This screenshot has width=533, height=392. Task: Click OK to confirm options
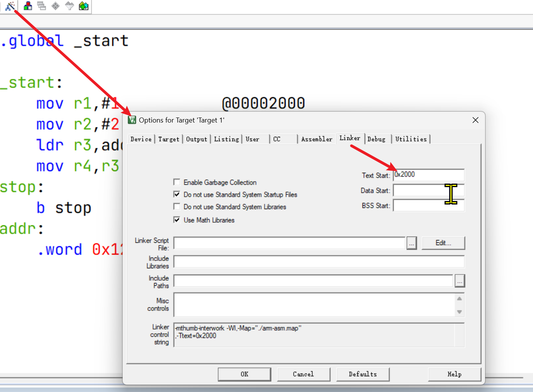pos(244,374)
